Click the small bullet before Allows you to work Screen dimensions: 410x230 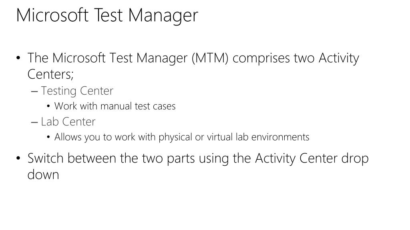click(48, 137)
